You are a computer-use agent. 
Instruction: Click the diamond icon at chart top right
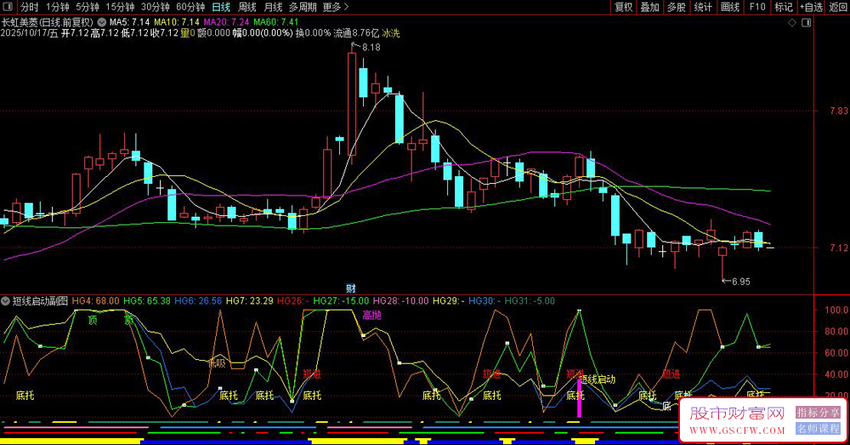coord(790,20)
